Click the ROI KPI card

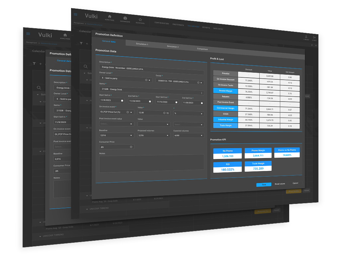227,167
